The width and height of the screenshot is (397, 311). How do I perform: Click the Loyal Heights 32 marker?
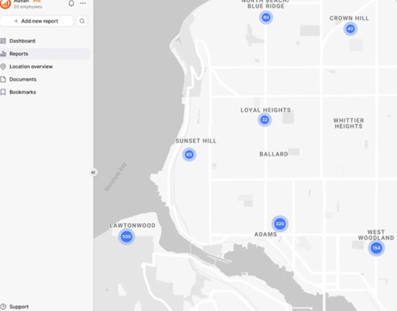pos(264,120)
